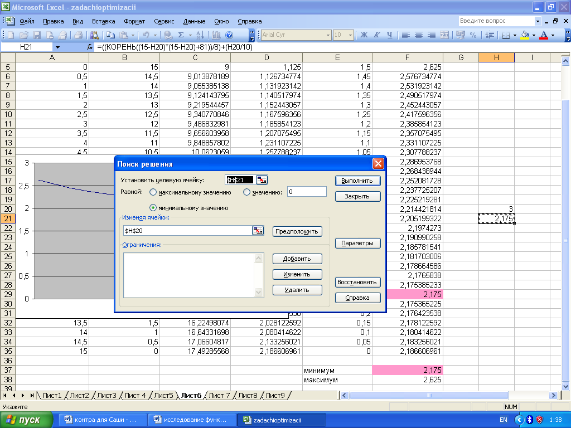Screen dimensions: 571x428
Task: Select 'минимальному значению' radio option
Action: point(153,208)
